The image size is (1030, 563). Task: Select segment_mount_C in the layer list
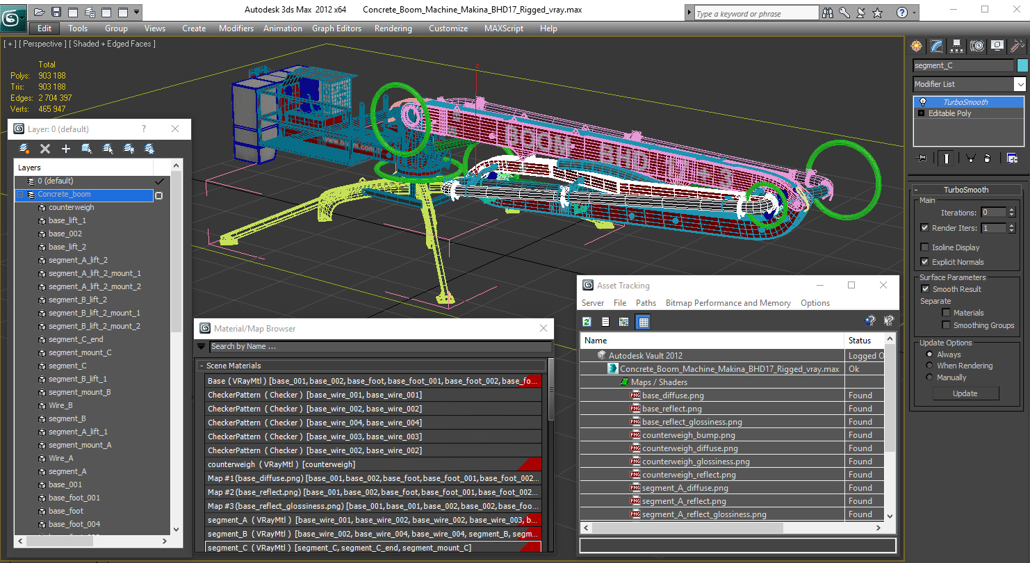(x=80, y=352)
